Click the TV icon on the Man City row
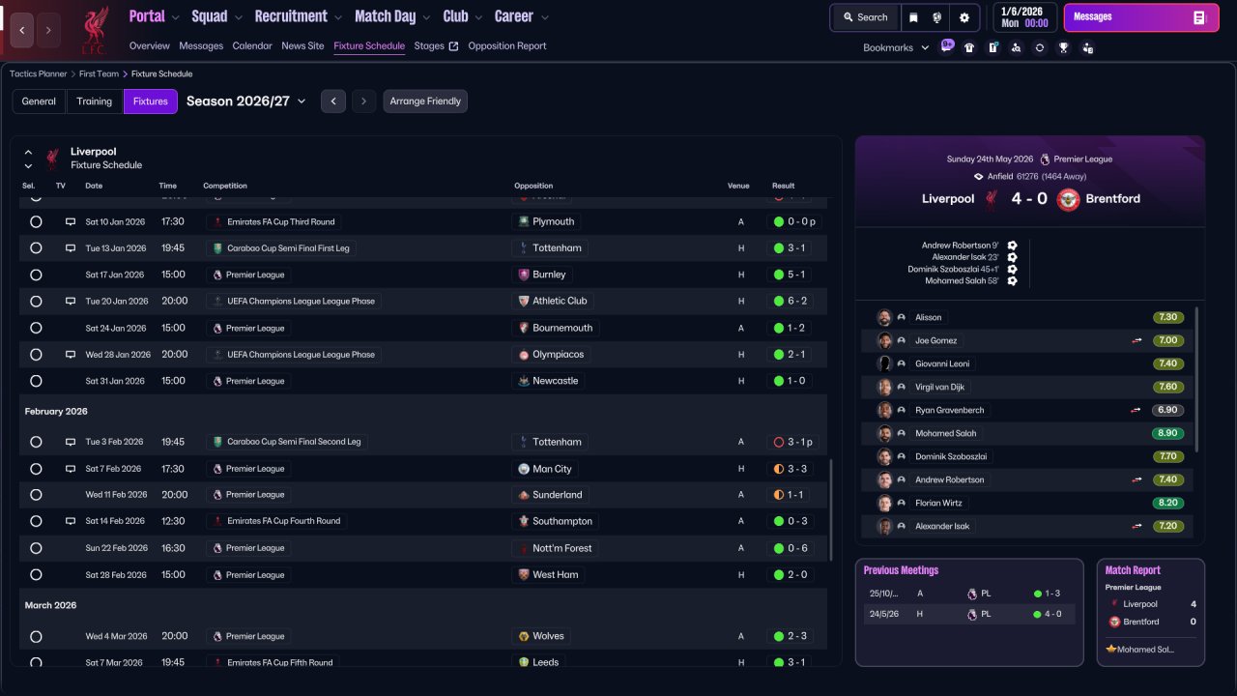This screenshot has height=696, width=1237. click(x=71, y=469)
